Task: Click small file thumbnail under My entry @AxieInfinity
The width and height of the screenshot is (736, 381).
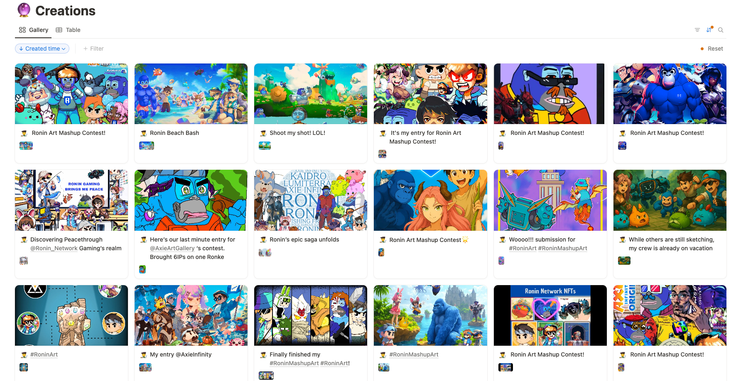Action: coord(145,367)
